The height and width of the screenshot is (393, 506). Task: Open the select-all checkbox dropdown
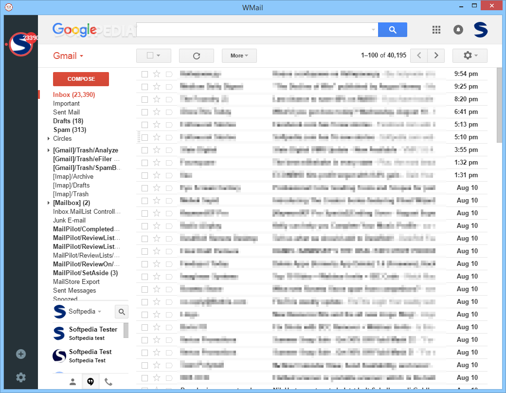click(158, 56)
